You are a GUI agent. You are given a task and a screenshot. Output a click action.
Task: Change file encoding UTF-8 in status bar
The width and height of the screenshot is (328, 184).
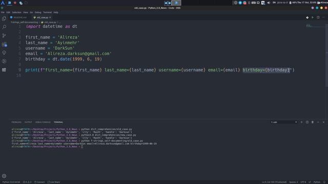click(303, 182)
